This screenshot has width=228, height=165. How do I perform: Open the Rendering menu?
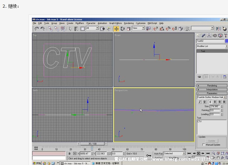click(x=129, y=23)
